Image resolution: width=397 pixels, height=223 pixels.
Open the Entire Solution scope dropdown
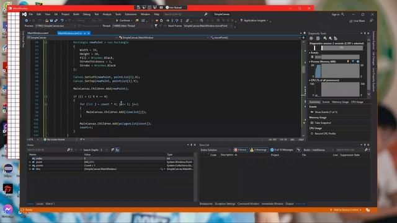[215, 150]
